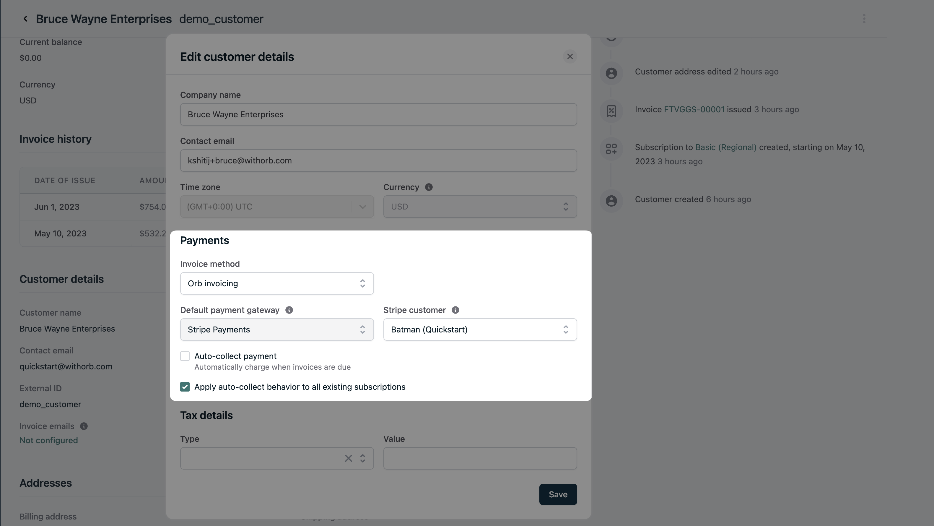Go back using the arrow beside Bruce Wayne Enterprises
934x526 pixels.
click(25, 19)
